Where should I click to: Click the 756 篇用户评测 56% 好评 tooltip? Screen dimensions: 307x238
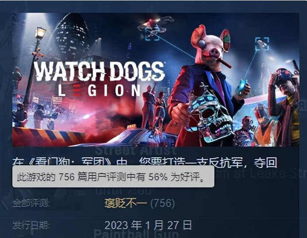[113, 176]
